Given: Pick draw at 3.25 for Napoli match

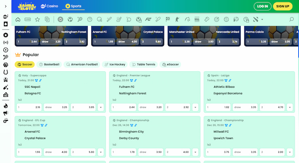Looking at the screenshot, I should [x=56, y=107].
